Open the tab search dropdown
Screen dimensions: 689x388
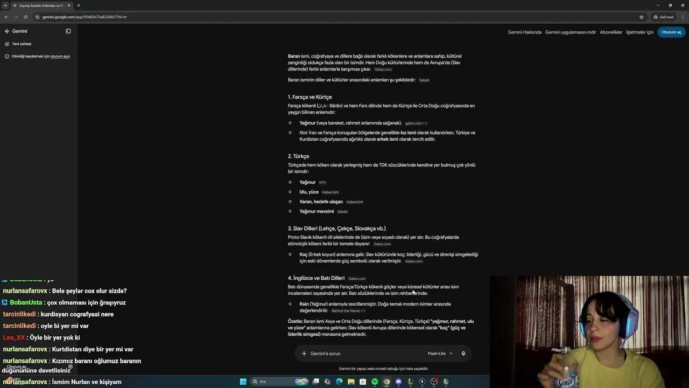[5, 5]
